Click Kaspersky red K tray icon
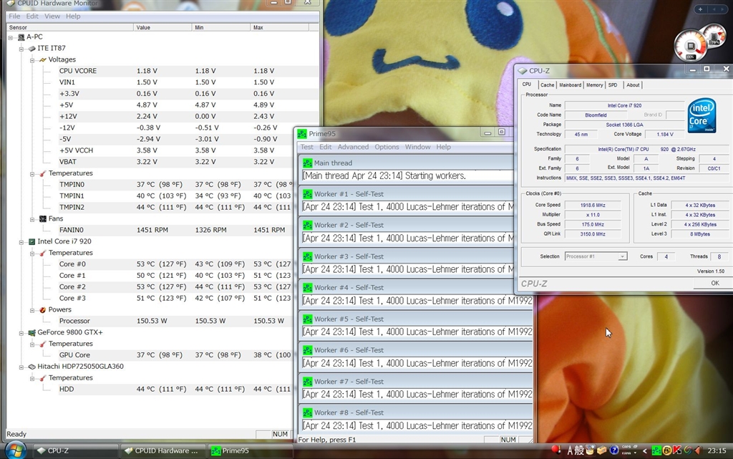The height and width of the screenshot is (459, 733). click(677, 450)
